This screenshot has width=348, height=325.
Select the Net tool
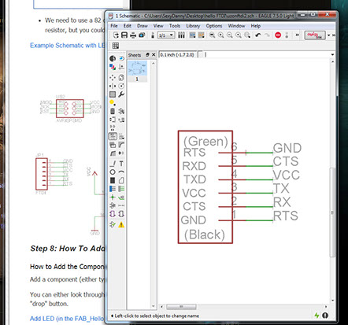pos(121,189)
